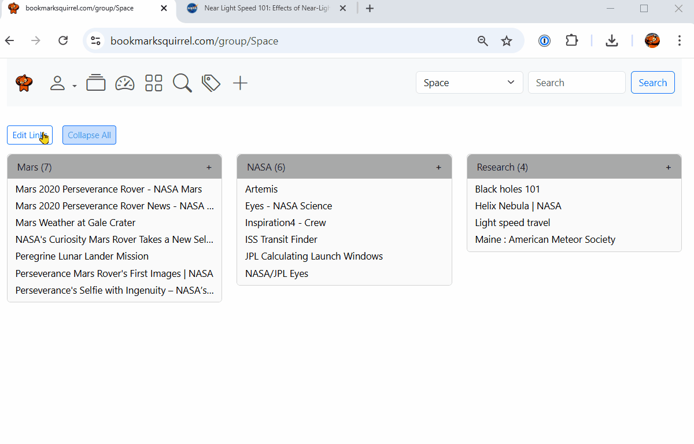694x444 pixels.
Task: Click the browser address bar URL
Action: [x=194, y=41]
